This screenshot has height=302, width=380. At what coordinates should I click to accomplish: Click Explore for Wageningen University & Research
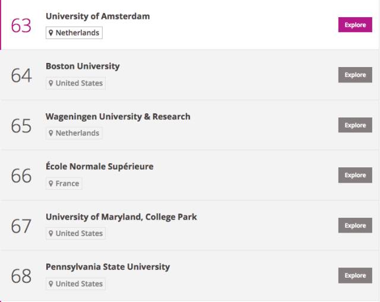(x=355, y=125)
